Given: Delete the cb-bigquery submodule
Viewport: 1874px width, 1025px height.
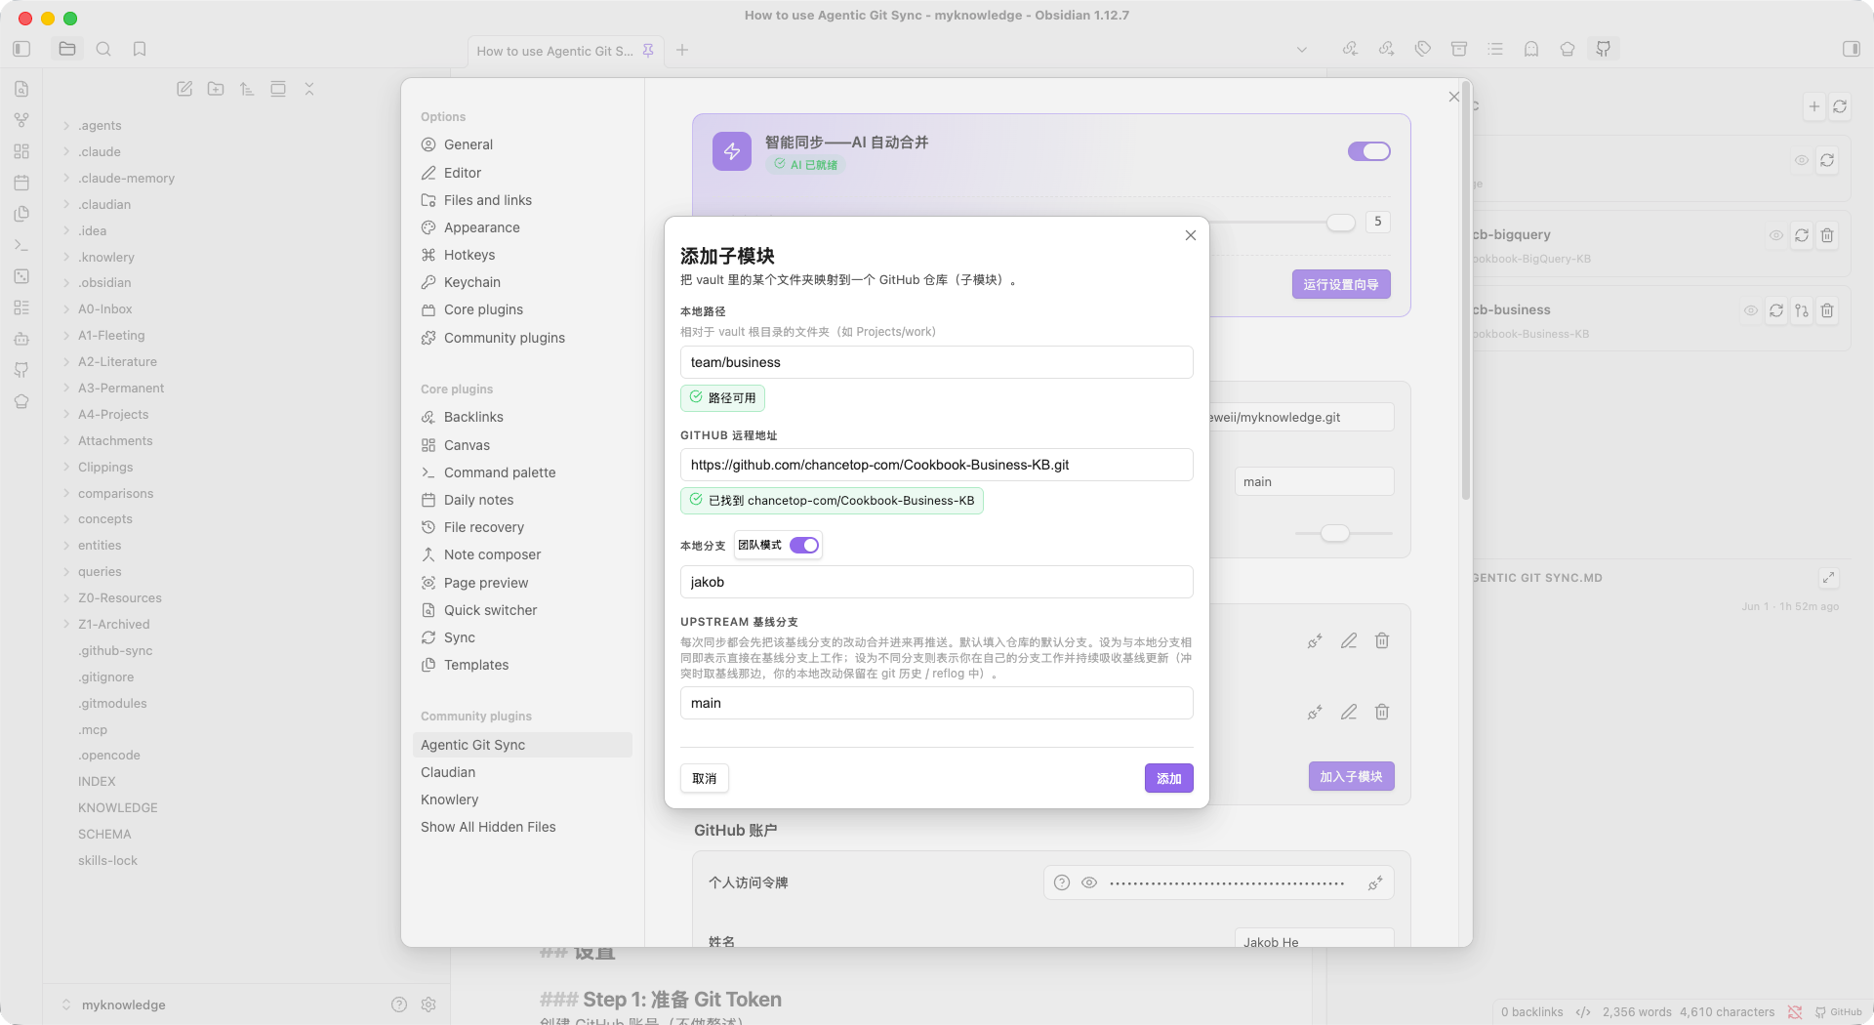Looking at the screenshot, I should tap(1827, 235).
